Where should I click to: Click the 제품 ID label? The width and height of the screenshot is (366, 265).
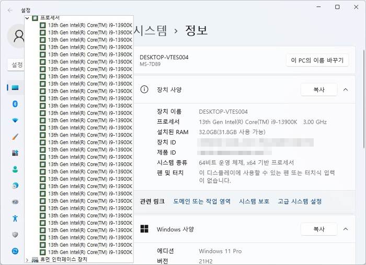pyautogui.click(x=166, y=152)
